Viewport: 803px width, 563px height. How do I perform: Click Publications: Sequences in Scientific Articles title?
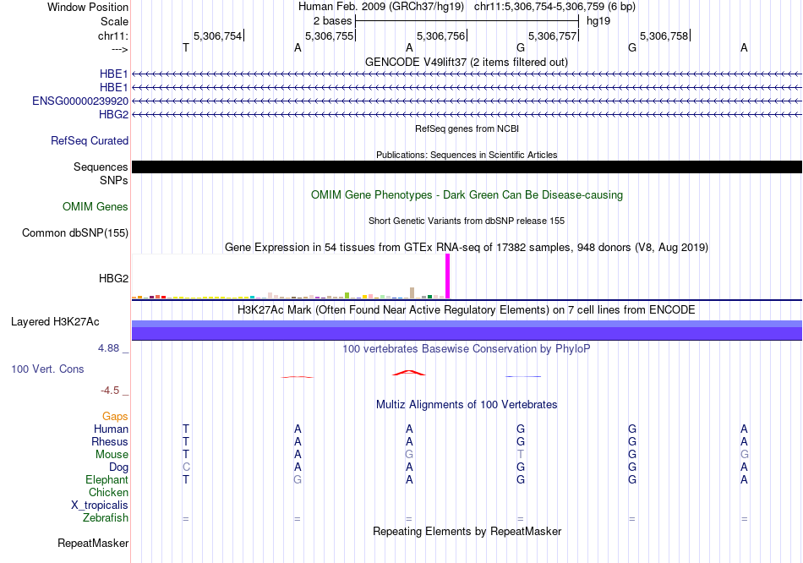[x=467, y=155]
